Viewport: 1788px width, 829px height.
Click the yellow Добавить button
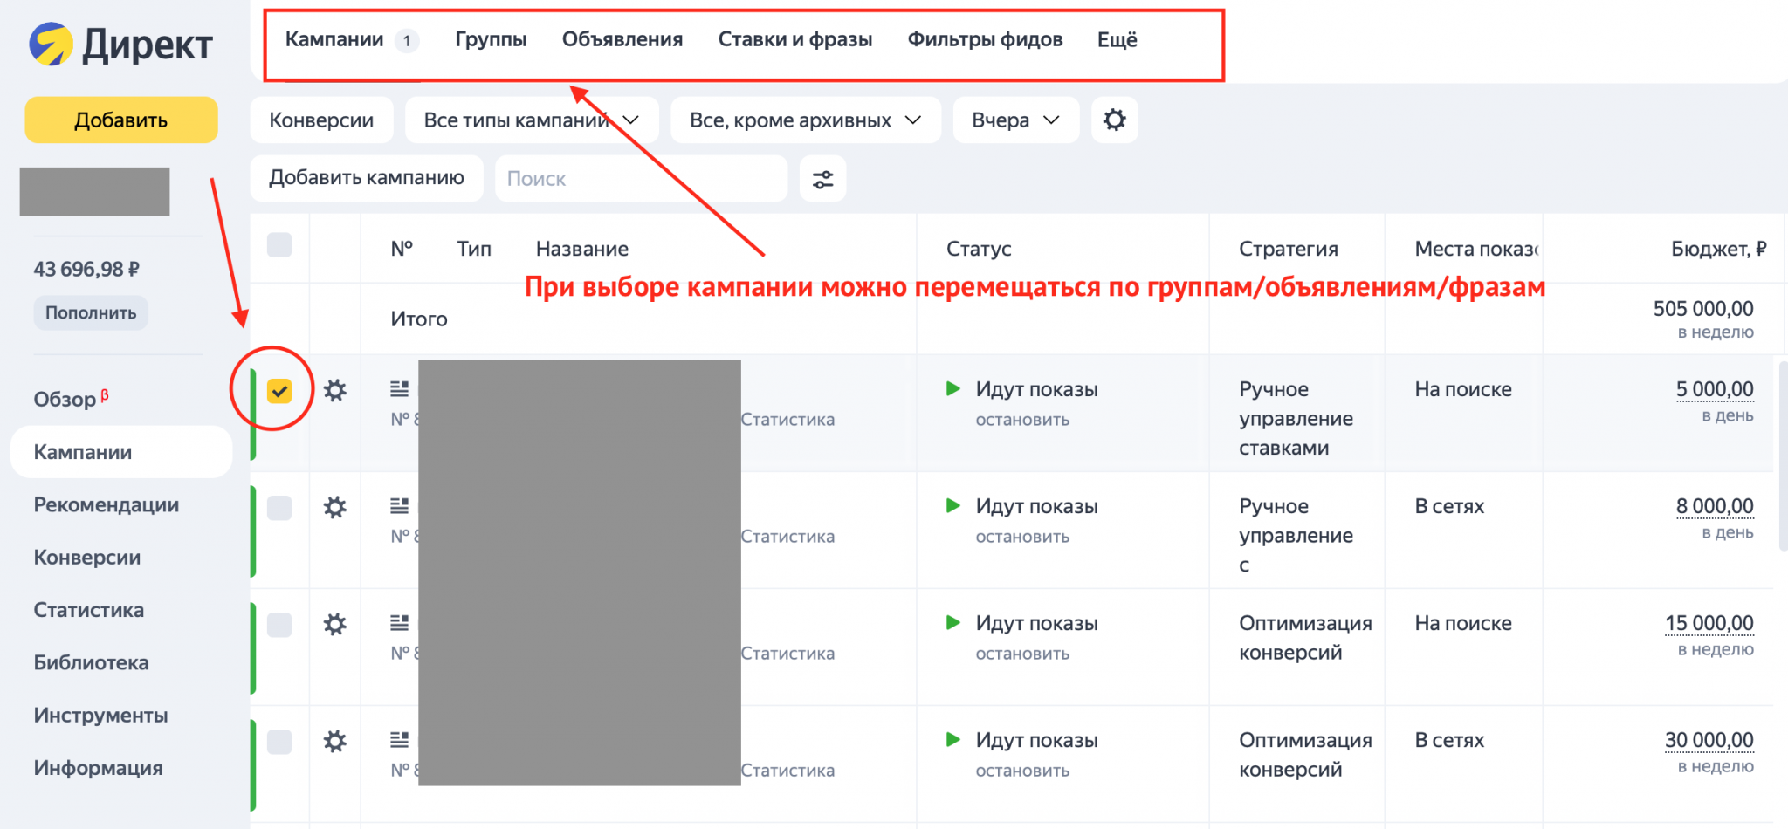[x=121, y=120]
